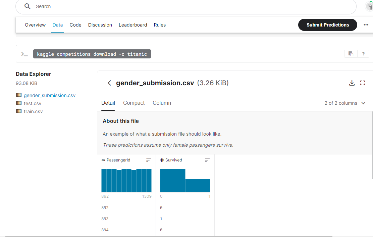Open the Leaderboard tab

coord(133,25)
